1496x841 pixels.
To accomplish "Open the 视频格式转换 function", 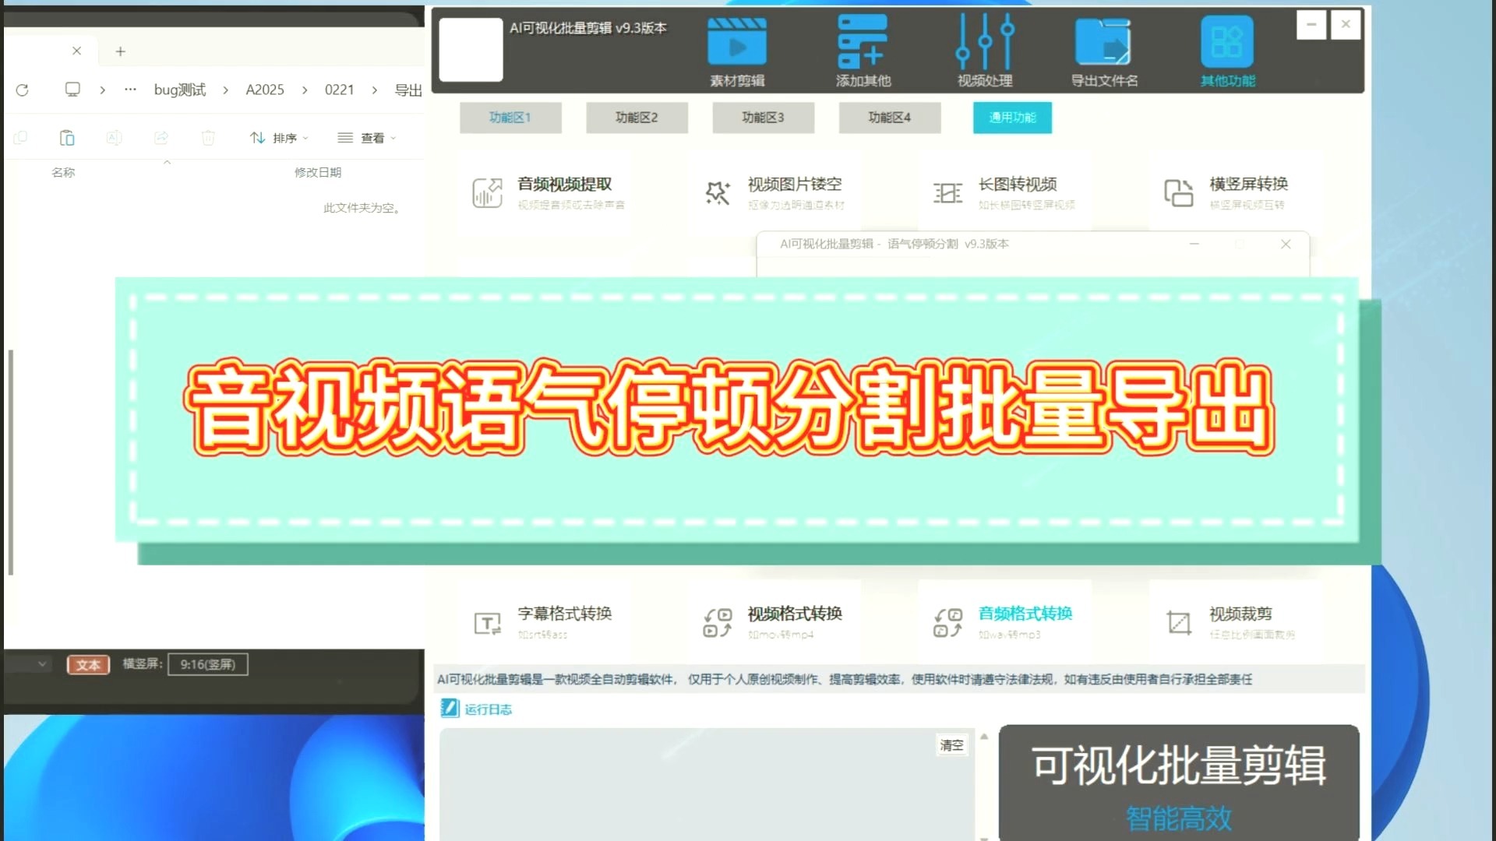I will 795,614.
